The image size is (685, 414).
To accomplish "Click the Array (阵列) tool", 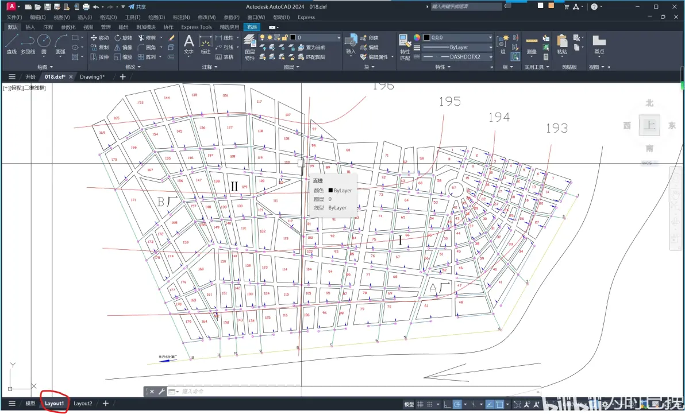I will pyautogui.click(x=147, y=57).
